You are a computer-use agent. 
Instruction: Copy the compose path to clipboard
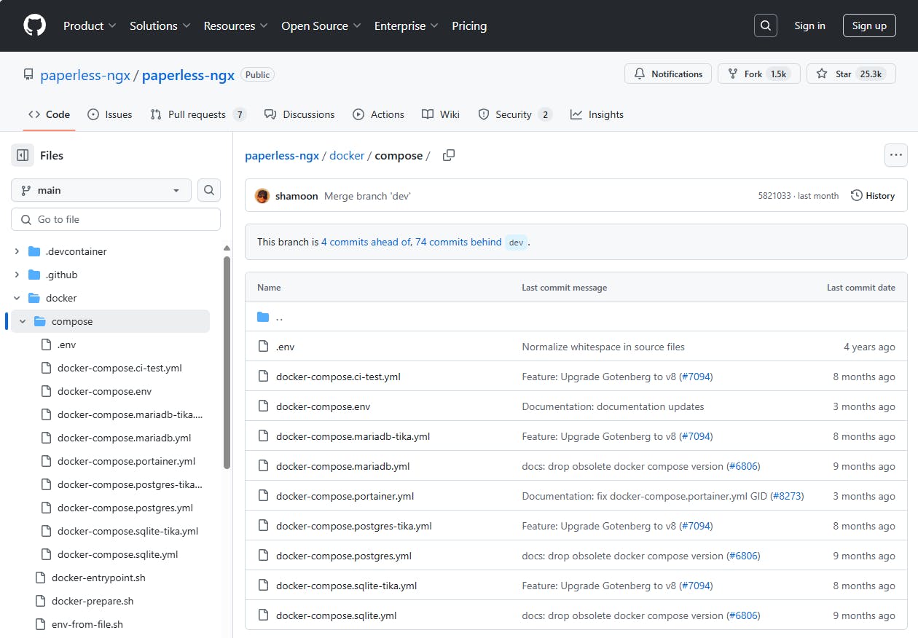(449, 155)
